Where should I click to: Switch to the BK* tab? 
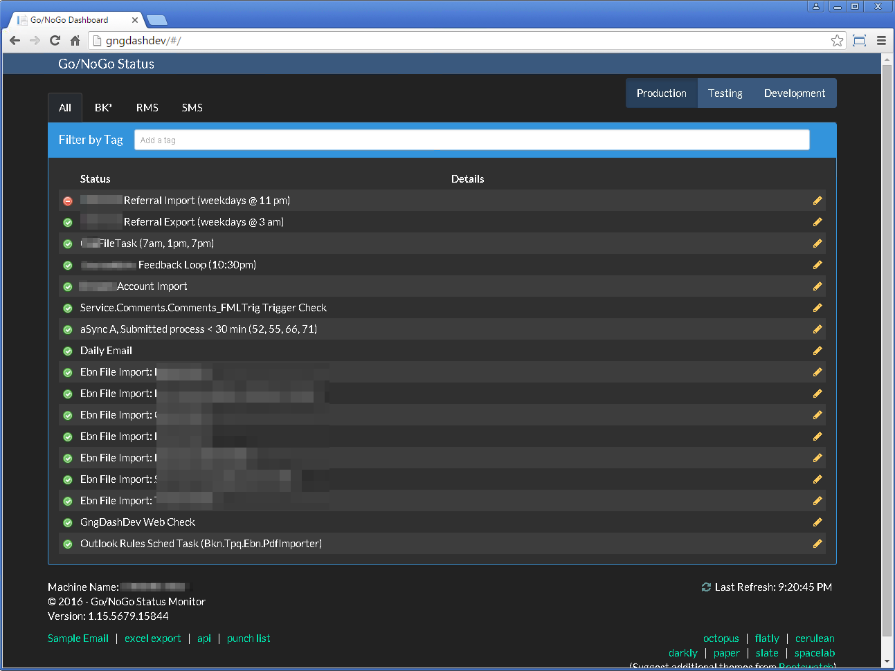coord(103,108)
